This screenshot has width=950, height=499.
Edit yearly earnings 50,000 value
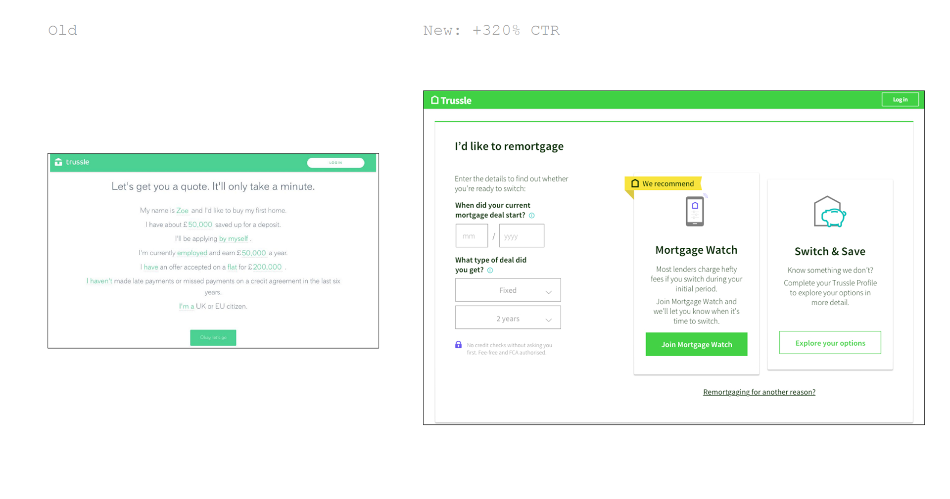click(253, 253)
